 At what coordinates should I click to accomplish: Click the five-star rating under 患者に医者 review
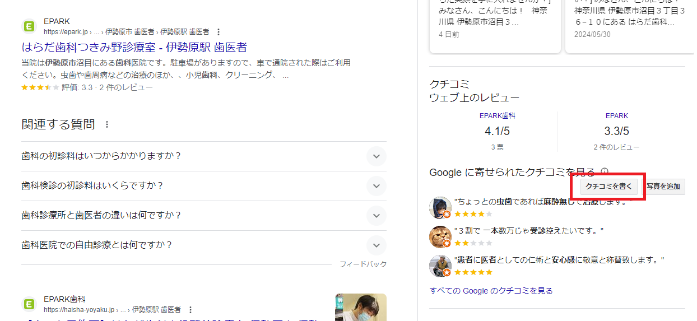[473, 272]
